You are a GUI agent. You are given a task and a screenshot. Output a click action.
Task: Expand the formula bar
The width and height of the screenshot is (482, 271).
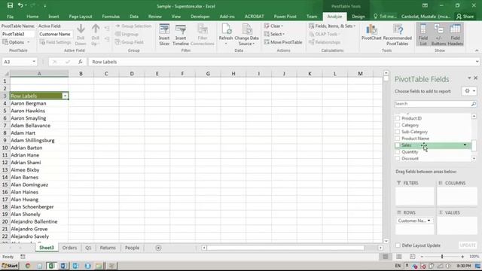(x=477, y=62)
